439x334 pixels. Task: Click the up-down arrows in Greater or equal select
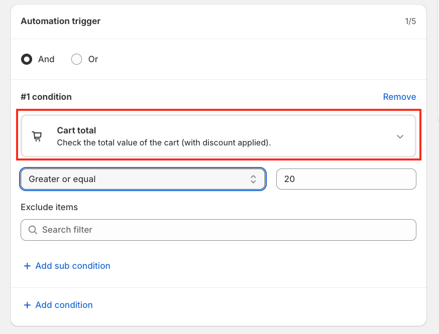[x=254, y=179]
